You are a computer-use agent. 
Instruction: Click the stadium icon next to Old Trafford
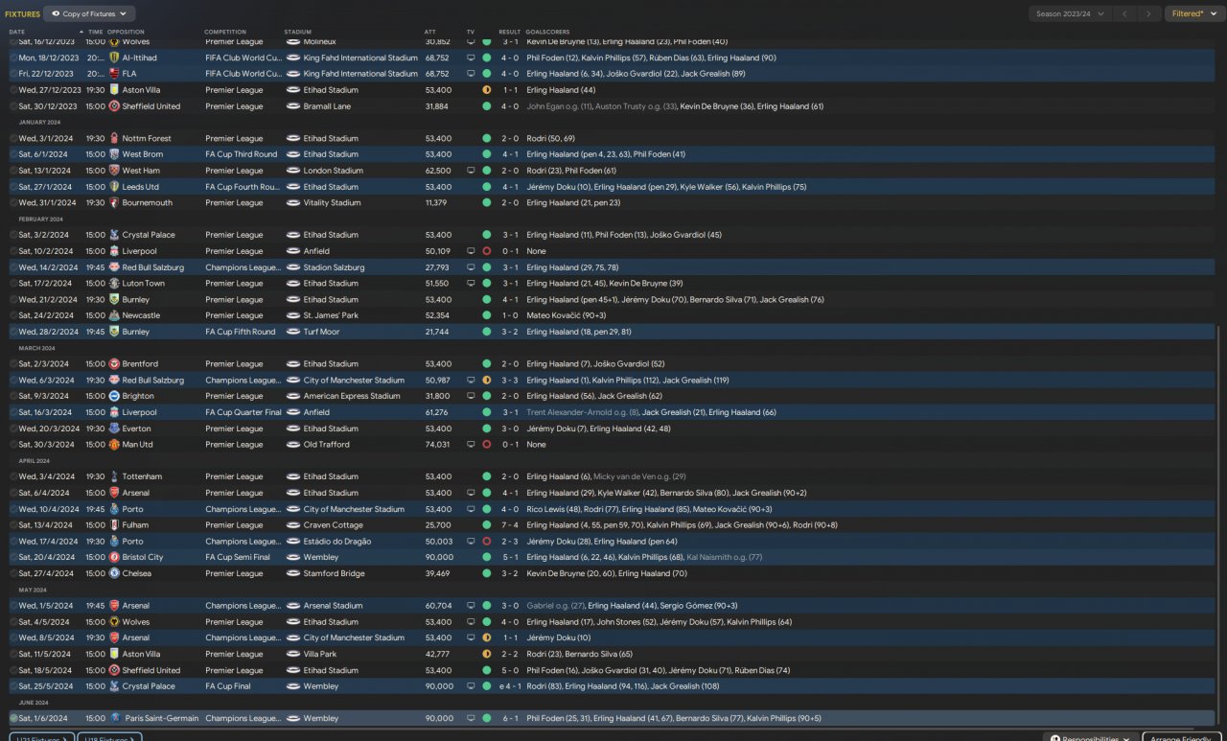click(x=293, y=445)
